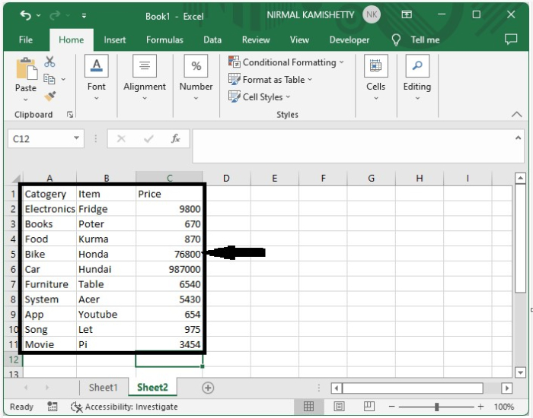The image size is (533, 418).
Task: Click vertical scrollbar down arrow
Action: tap(520, 372)
